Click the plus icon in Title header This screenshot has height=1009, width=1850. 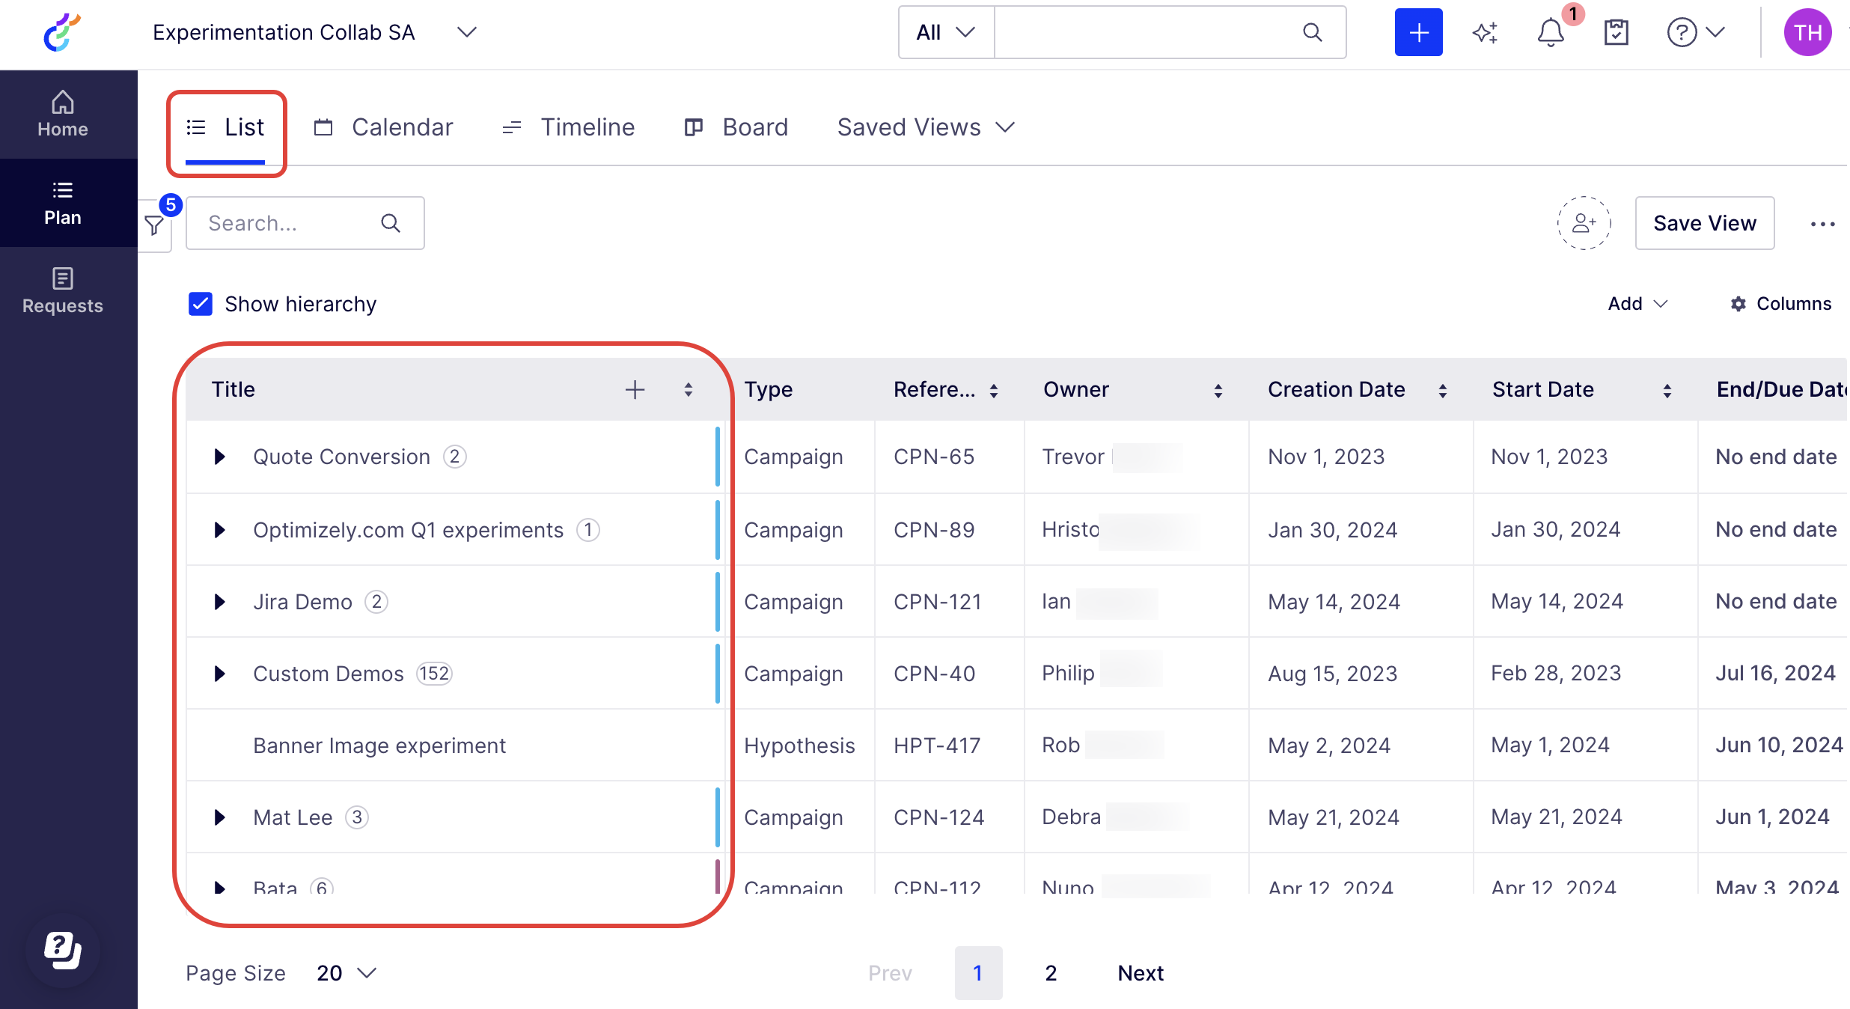point(635,389)
